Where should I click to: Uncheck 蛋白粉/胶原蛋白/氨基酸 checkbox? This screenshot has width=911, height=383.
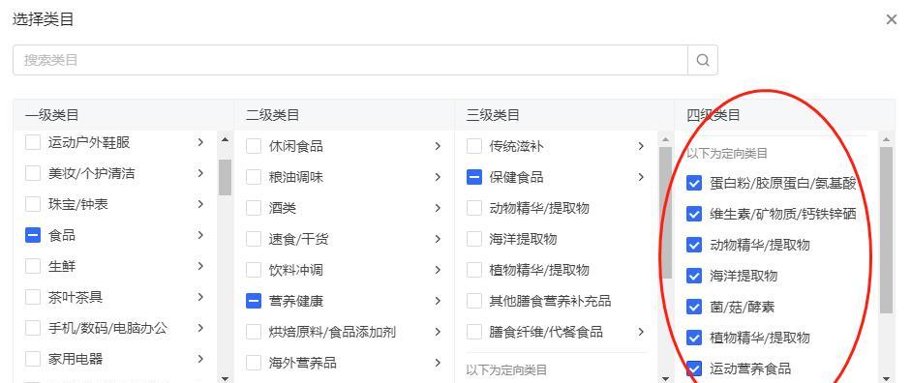(x=694, y=184)
